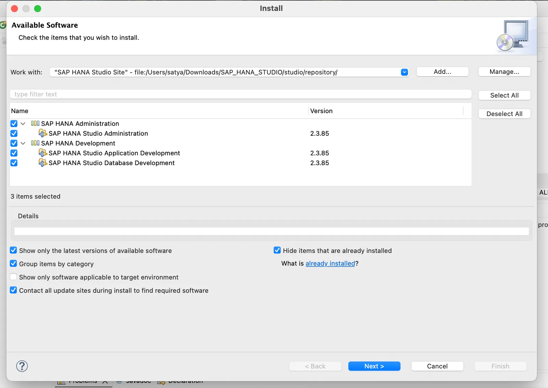
Task: Toggle Group items by category checkbox
Action: tap(13, 264)
